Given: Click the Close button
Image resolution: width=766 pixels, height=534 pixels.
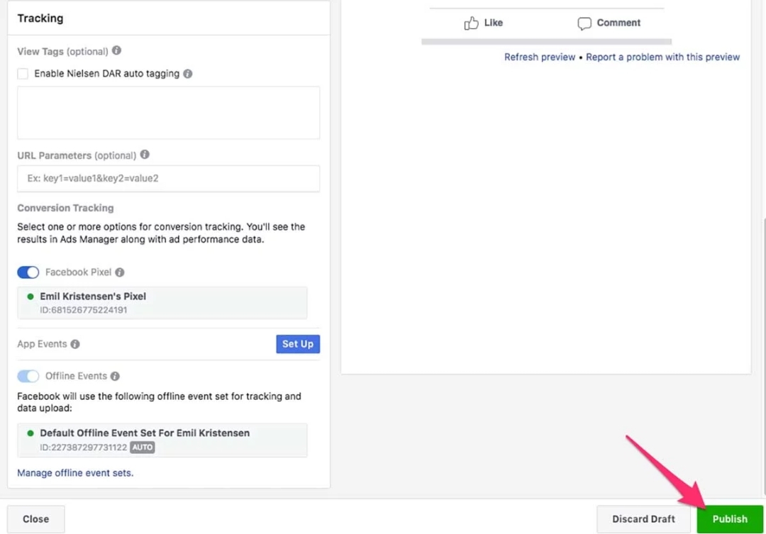Looking at the screenshot, I should (x=35, y=519).
